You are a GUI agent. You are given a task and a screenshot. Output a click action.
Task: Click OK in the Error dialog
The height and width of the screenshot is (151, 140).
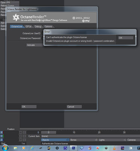click(x=126, y=38)
